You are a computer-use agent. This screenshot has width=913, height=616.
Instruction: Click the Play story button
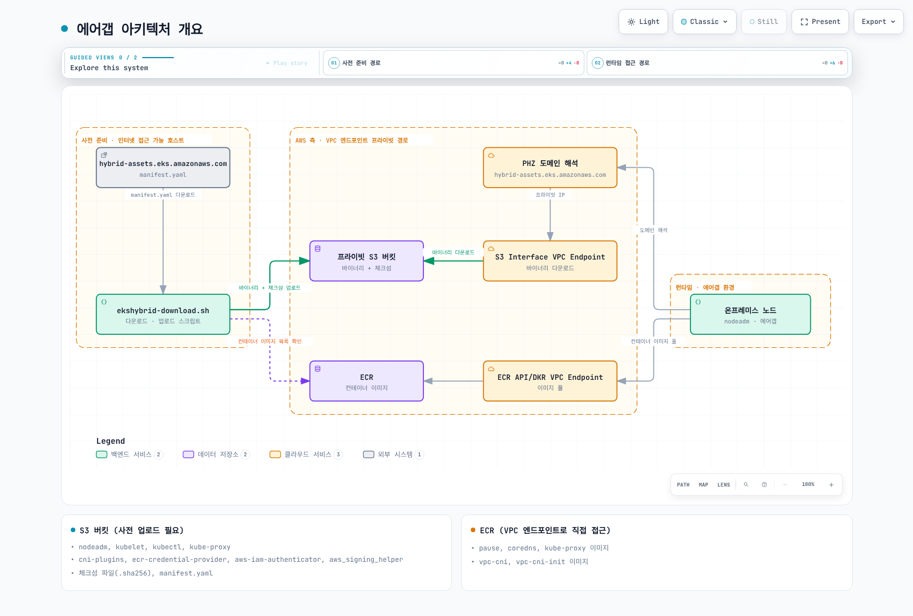(287, 63)
